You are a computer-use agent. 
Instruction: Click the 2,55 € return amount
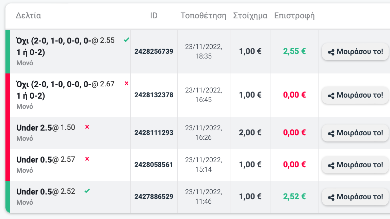tap(294, 51)
